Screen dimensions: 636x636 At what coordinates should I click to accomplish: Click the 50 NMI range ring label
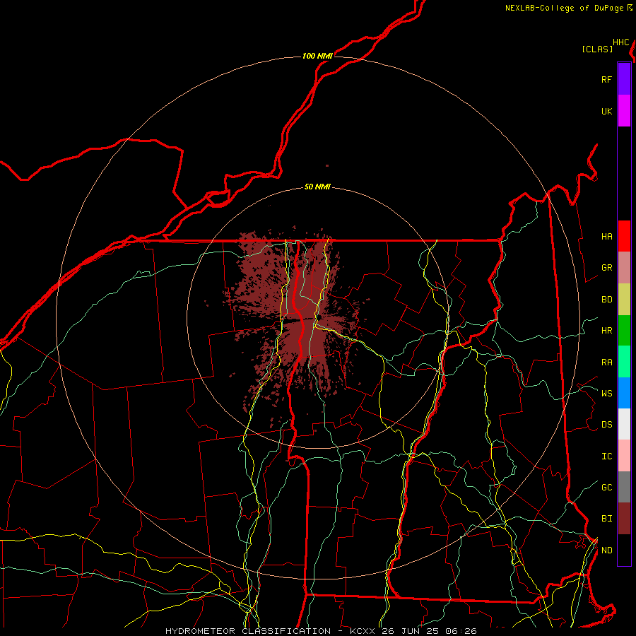pos(317,187)
